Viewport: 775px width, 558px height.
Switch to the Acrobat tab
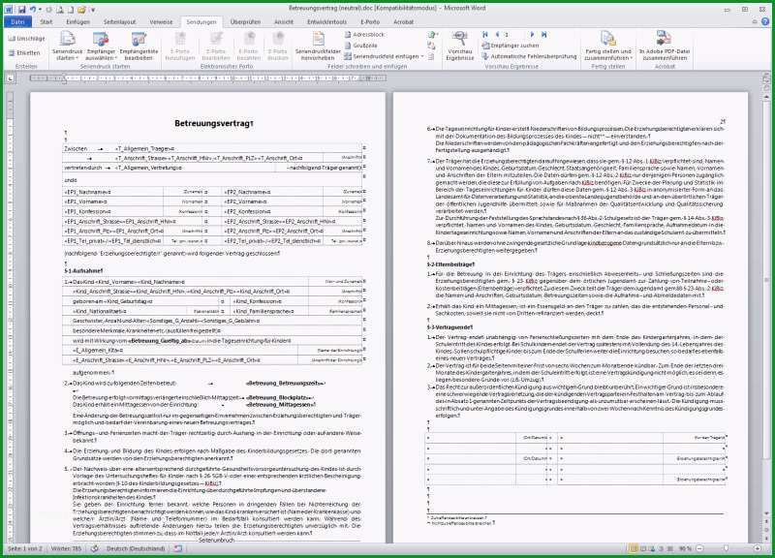click(x=403, y=21)
